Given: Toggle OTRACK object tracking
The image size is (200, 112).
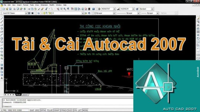Looking at the screenshot, I should [63, 110].
